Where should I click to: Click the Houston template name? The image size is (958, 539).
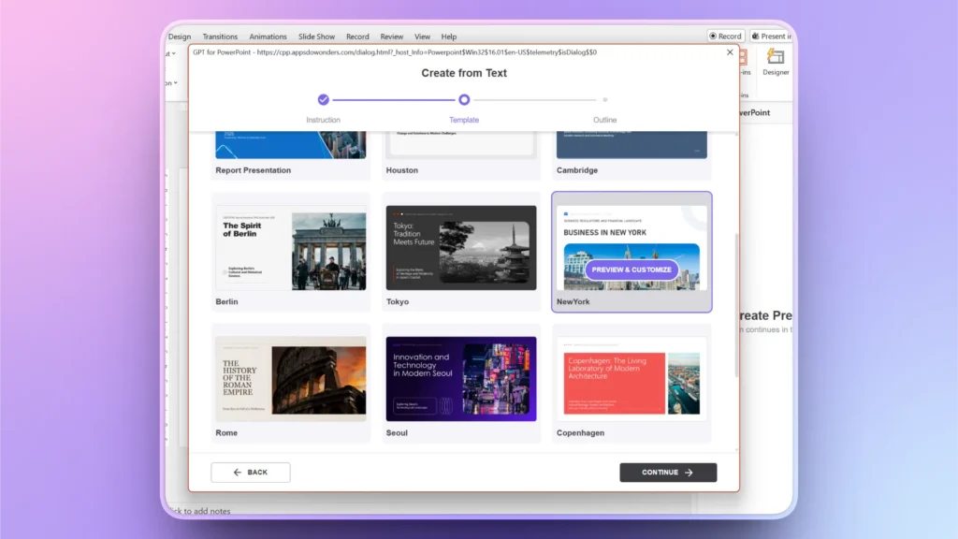(x=402, y=170)
